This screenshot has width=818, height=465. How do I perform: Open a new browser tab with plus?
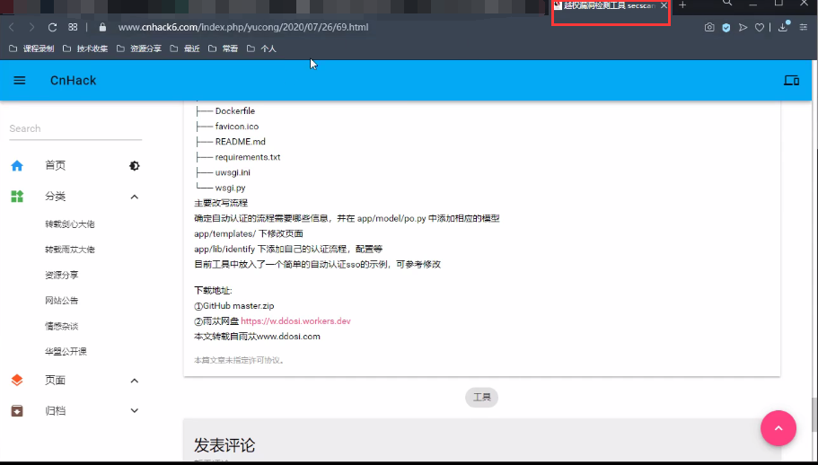click(x=682, y=5)
